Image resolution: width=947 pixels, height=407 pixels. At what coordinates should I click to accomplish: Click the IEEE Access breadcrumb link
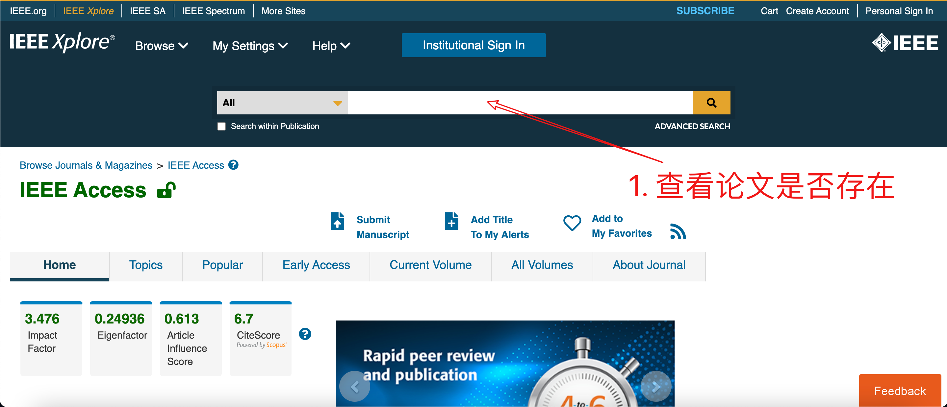[x=195, y=165]
